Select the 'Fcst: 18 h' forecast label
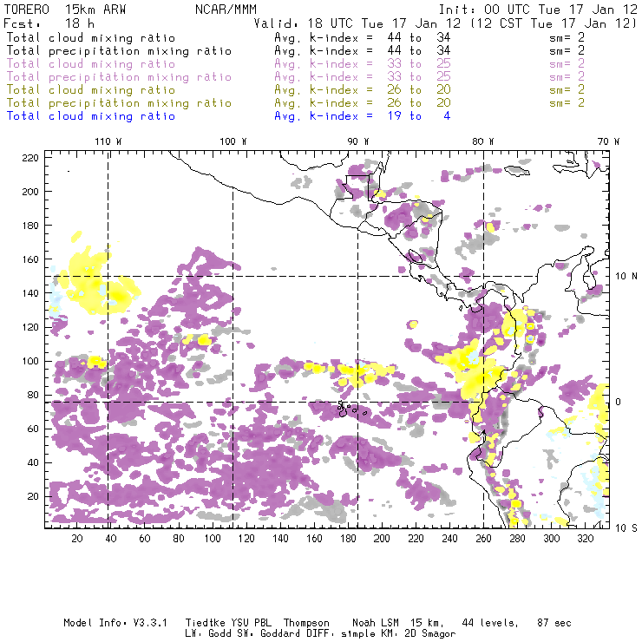This screenshot has height=642, width=642. coord(49,23)
